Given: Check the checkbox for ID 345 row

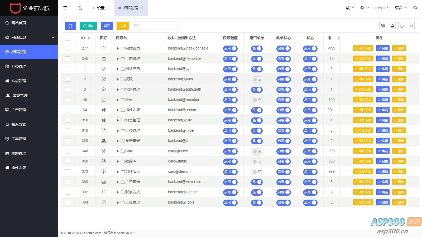Looking at the screenshot, I should pyautogui.click(x=68, y=59).
